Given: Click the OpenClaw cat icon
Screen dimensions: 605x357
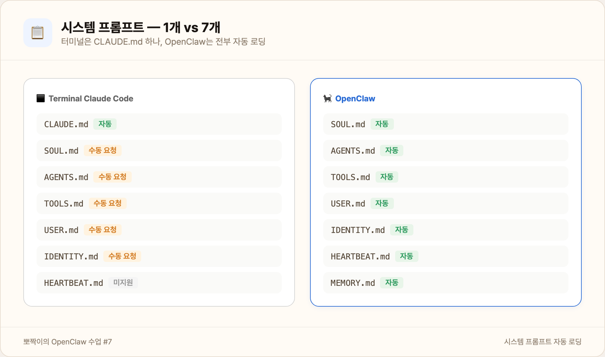Looking at the screenshot, I should 327,98.
